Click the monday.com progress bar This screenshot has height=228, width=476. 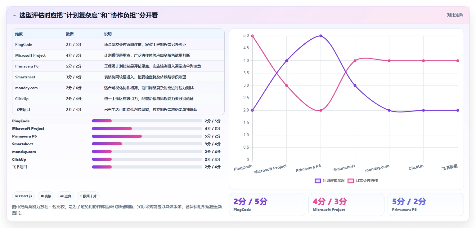tap(147, 151)
